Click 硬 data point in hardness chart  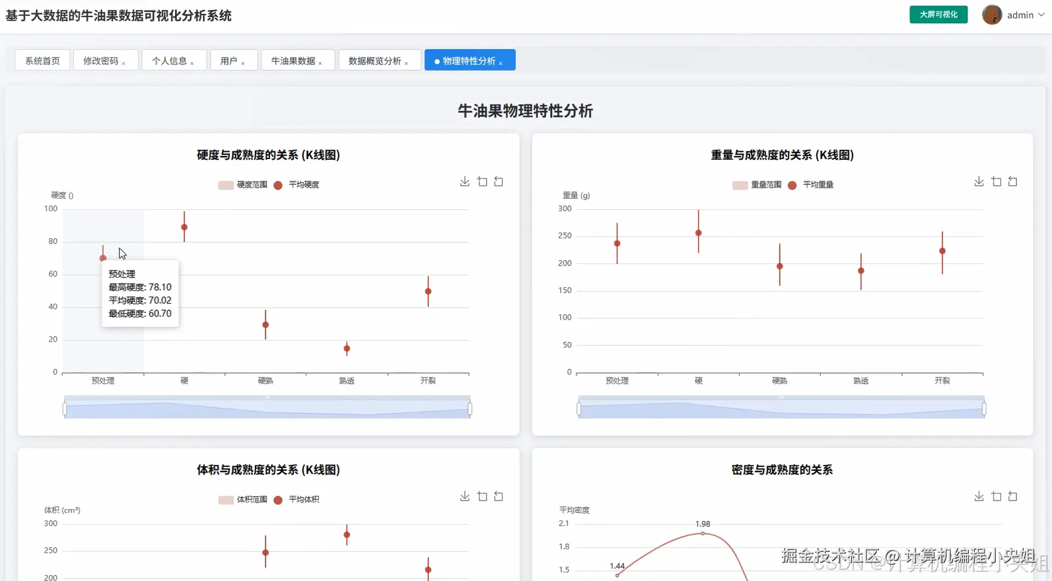(184, 227)
